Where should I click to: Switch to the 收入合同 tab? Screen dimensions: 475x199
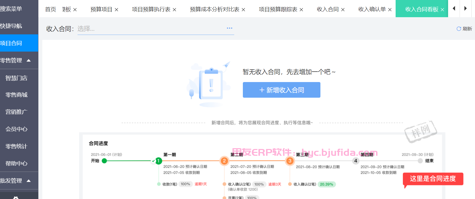(x=328, y=9)
